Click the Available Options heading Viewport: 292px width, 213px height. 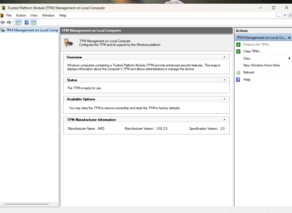(x=81, y=99)
